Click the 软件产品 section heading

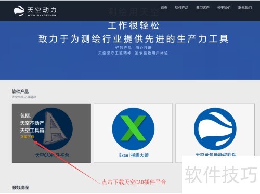pyautogui.click(x=20, y=92)
